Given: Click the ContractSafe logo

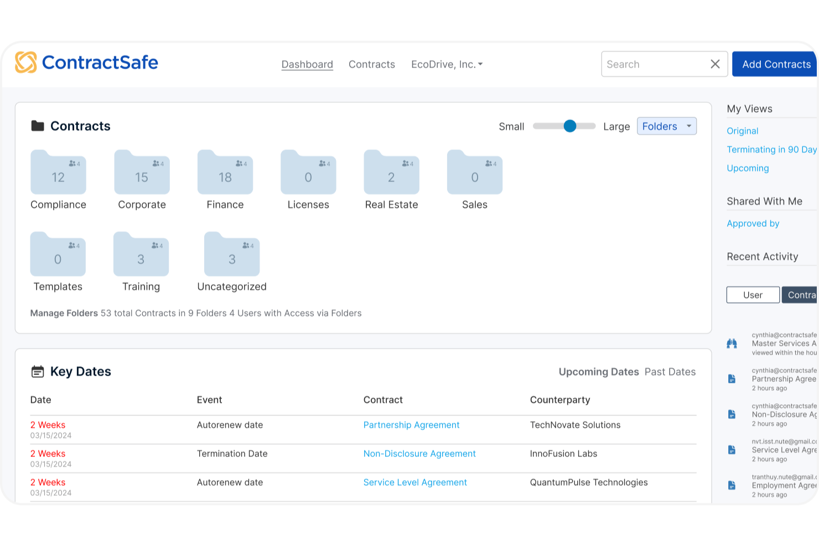Looking at the screenshot, I should pyautogui.click(x=86, y=63).
